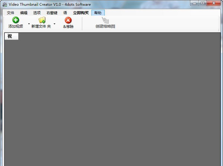Select the 视 column header
The height and width of the screenshot is (166, 223).
(12, 36)
